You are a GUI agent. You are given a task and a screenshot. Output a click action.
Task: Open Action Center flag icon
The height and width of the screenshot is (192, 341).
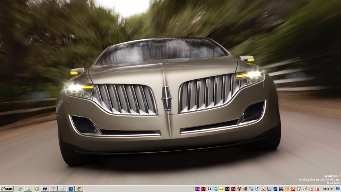coord(317,189)
